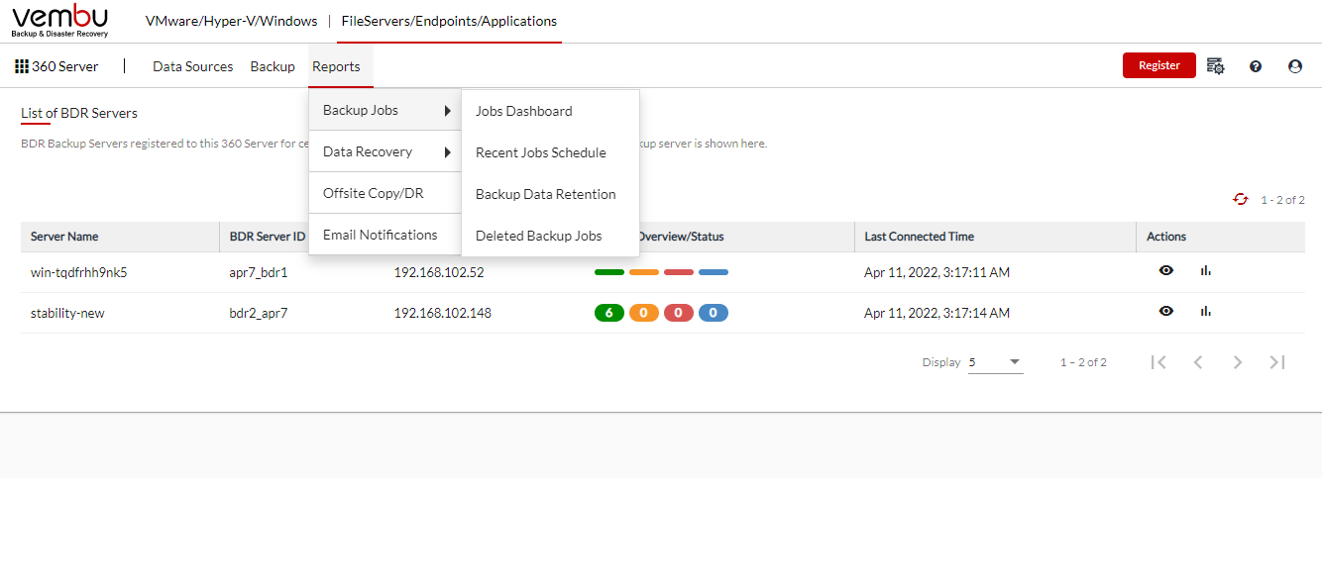Open report chart icon for win-tqdfrhh9nk5
This screenshot has height=585, width=1322.
(1206, 270)
